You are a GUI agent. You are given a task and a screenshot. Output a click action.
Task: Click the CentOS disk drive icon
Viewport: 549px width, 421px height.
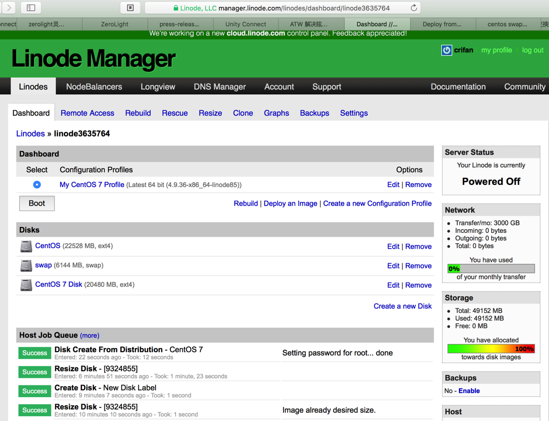[26, 246]
